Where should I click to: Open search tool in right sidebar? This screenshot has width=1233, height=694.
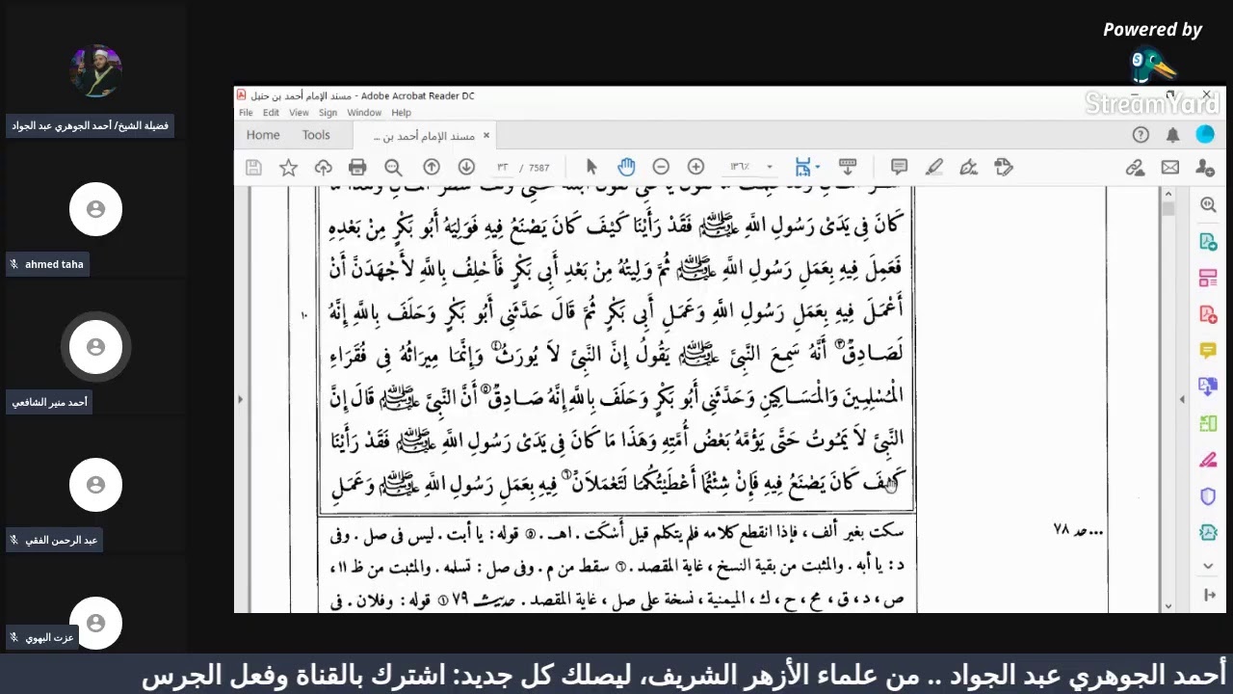click(x=1208, y=205)
